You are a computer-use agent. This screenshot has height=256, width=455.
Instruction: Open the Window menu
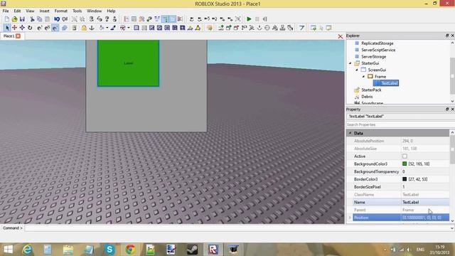pos(95,11)
